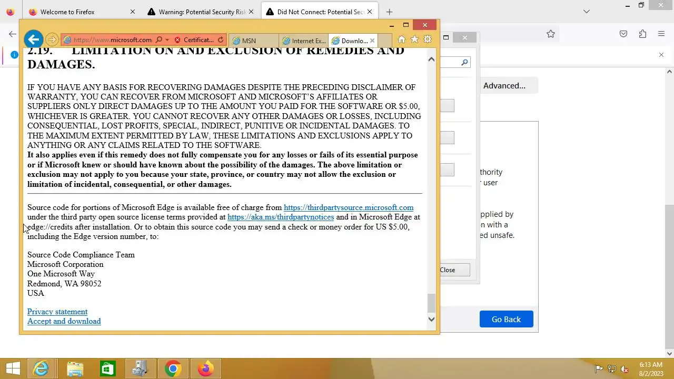
Task: Click the Certificate error indicator
Action: pyautogui.click(x=194, y=40)
